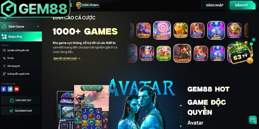Close the jackpot 63 Tỷ popup
Image resolution: width=259 pixels, height=129 pixels.
click(253, 40)
